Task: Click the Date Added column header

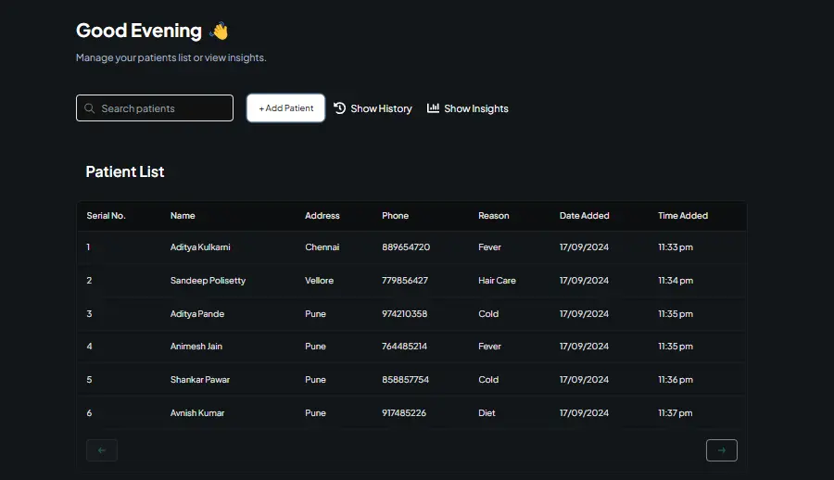Action: tap(584, 216)
